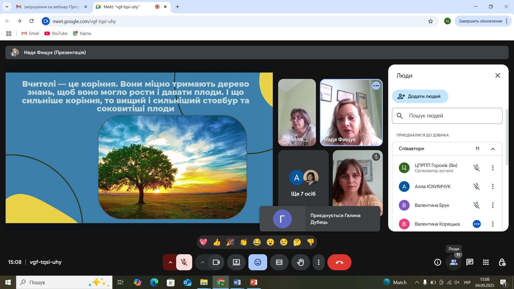Open the chat with everyone panel
The width and height of the screenshot is (514, 289).
coord(470,262)
